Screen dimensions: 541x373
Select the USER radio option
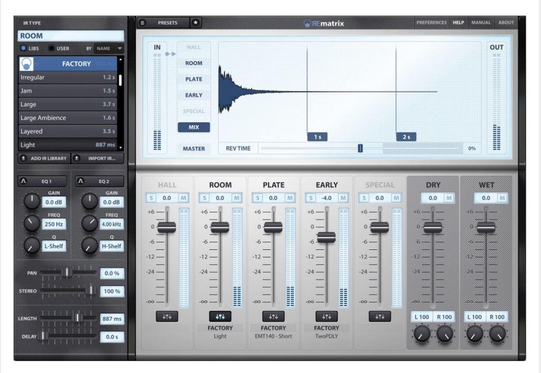click(51, 48)
